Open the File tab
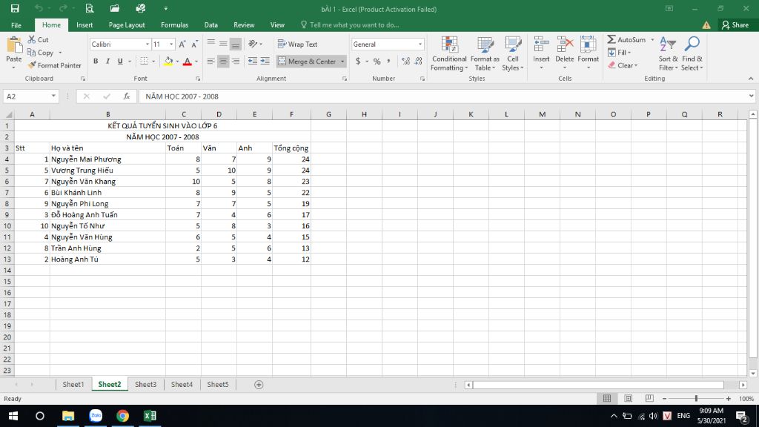 tap(16, 25)
